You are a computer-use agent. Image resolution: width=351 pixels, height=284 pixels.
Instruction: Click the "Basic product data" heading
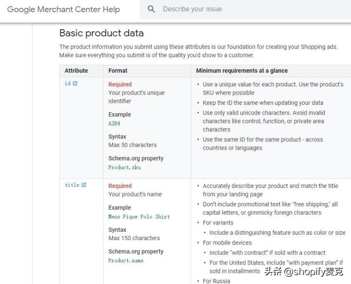tap(101, 33)
